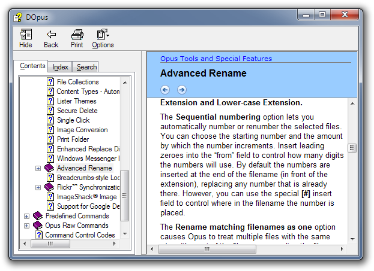The image size is (374, 271).
Task: Click the contents tree scroll down arrow
Action: pos(125,234)
